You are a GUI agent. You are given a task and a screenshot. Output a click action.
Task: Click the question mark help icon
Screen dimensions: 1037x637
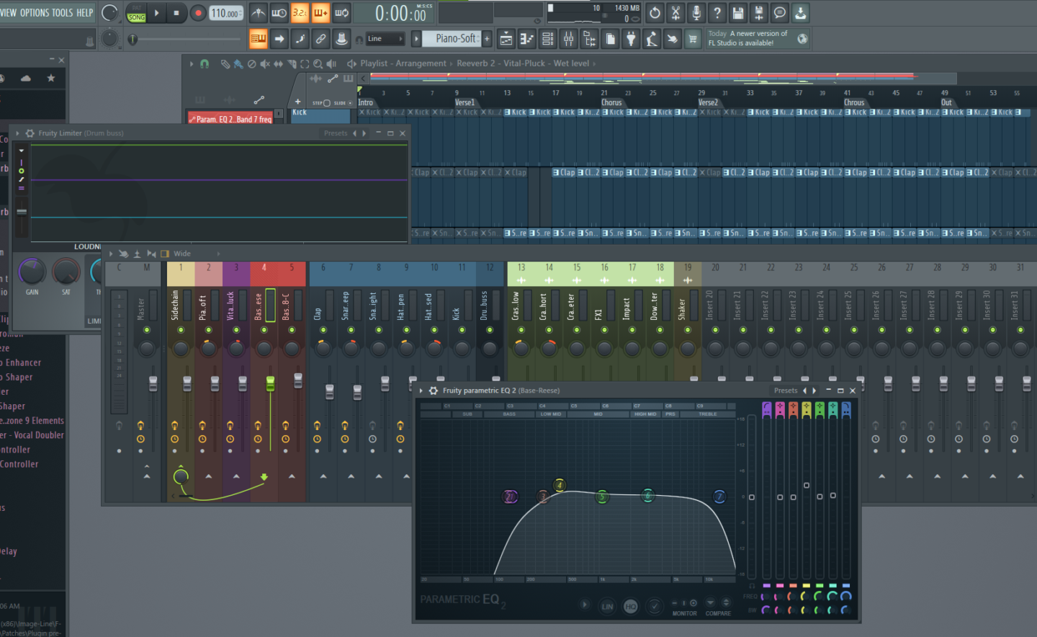click(x=717, y=13)
